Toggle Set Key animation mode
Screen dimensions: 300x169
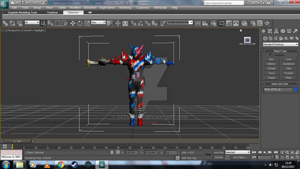pyautogui.click(x=219, y=157)
